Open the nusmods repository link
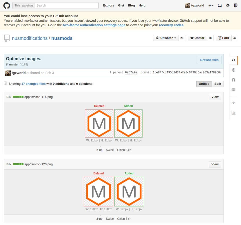Image resolution: width=241 pixels, height=225 pixels. coord(62,38)
